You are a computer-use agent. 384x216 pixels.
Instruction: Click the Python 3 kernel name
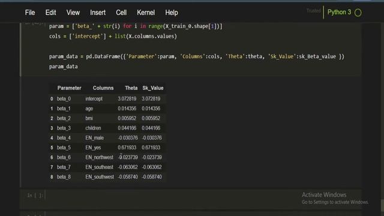pos(339,12)
